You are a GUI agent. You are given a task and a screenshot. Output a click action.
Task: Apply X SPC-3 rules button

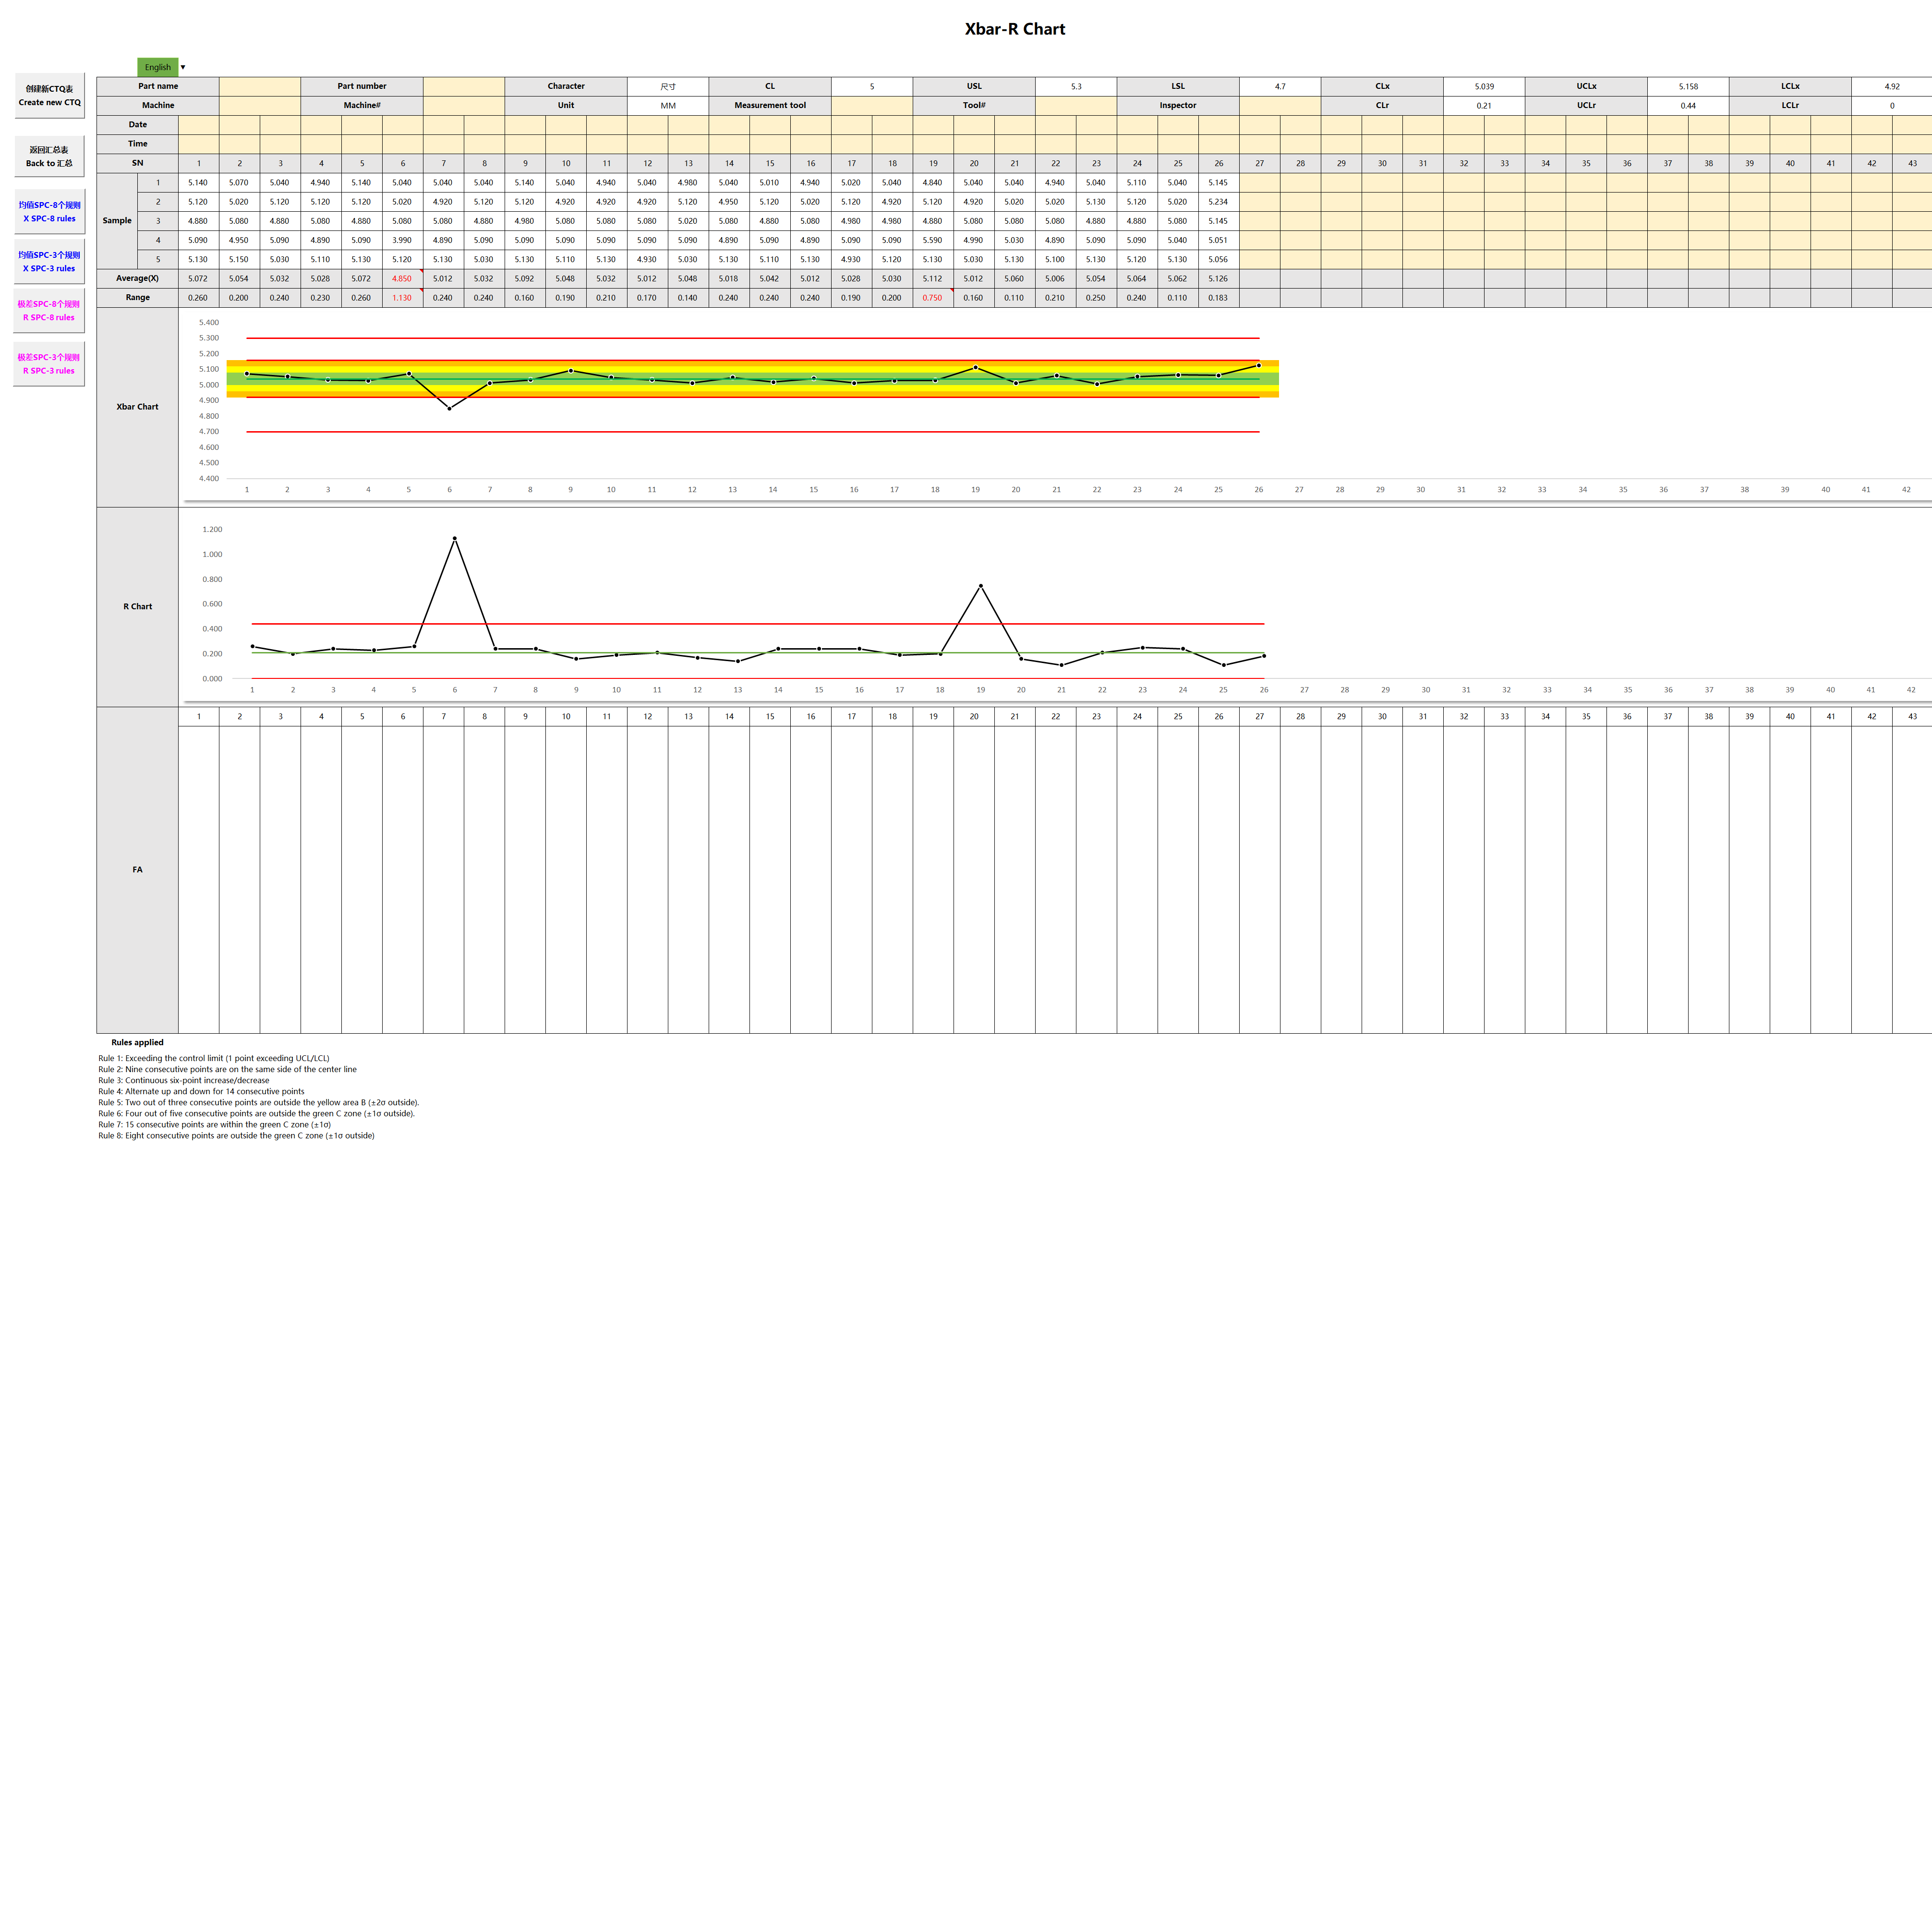pos(49,261)
